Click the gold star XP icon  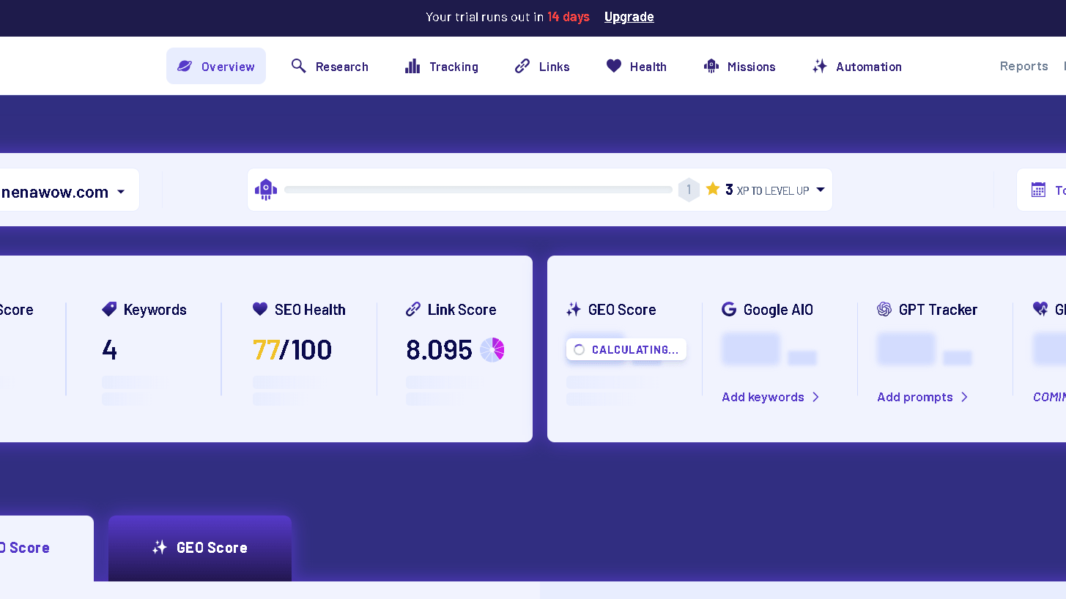coord(713,189)
